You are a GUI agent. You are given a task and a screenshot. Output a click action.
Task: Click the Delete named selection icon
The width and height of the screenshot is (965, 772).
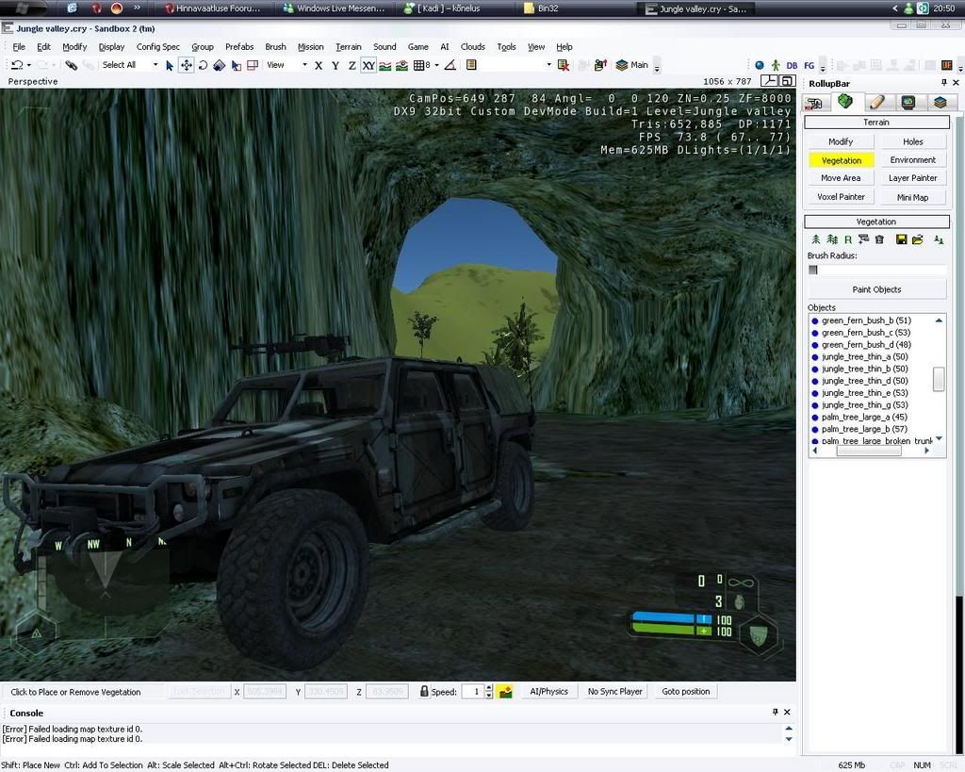coord(564,65)
